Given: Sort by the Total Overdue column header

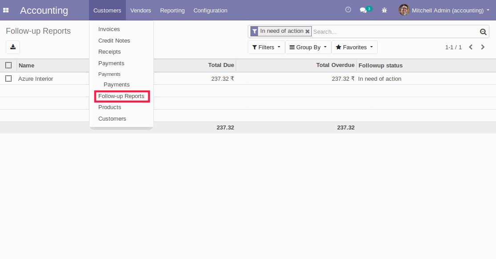Looking at the screenshot, I should 335,65.
